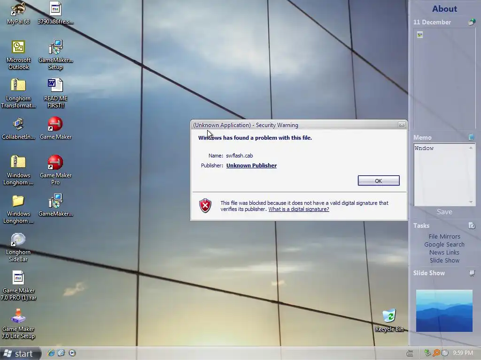Click the Slide Show panel icon
481x360 pixels.
pos(472,273)
